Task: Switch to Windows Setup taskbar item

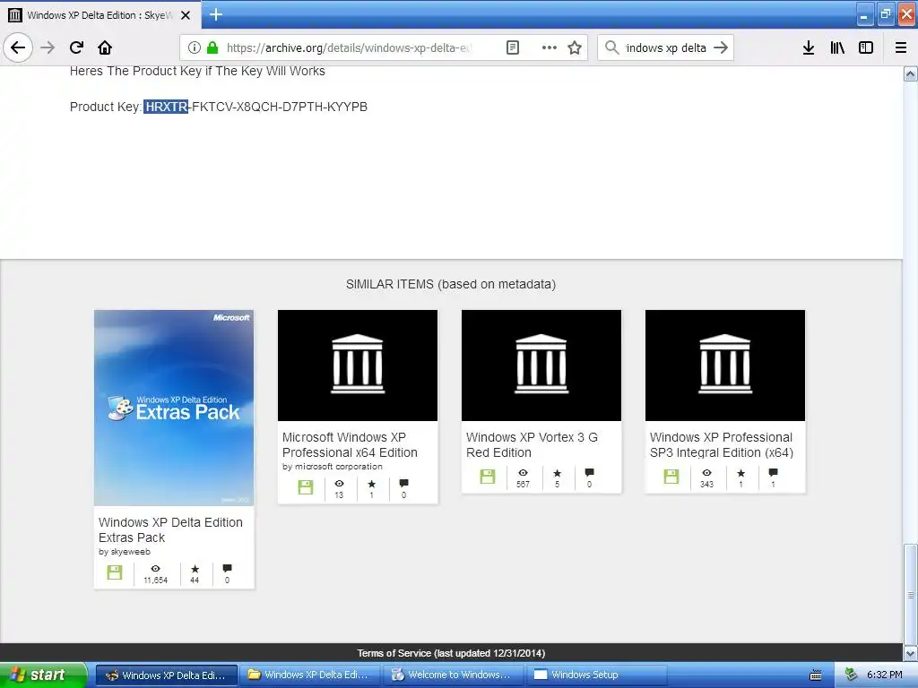Action: pyautogui.click(x=596, y=675)
